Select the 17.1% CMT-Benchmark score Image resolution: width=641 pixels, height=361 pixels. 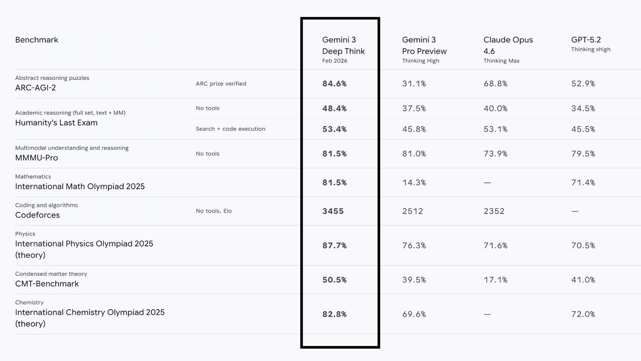[495, 280]
